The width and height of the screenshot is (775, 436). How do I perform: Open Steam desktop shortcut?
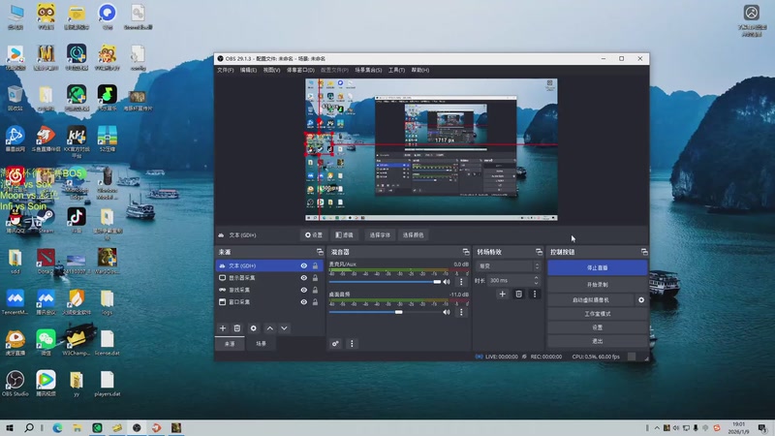pyautogui.click(x=46, y=220)
